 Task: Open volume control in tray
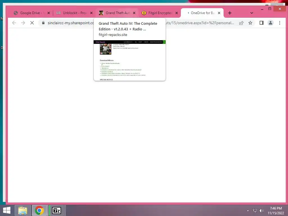(261, 211)
